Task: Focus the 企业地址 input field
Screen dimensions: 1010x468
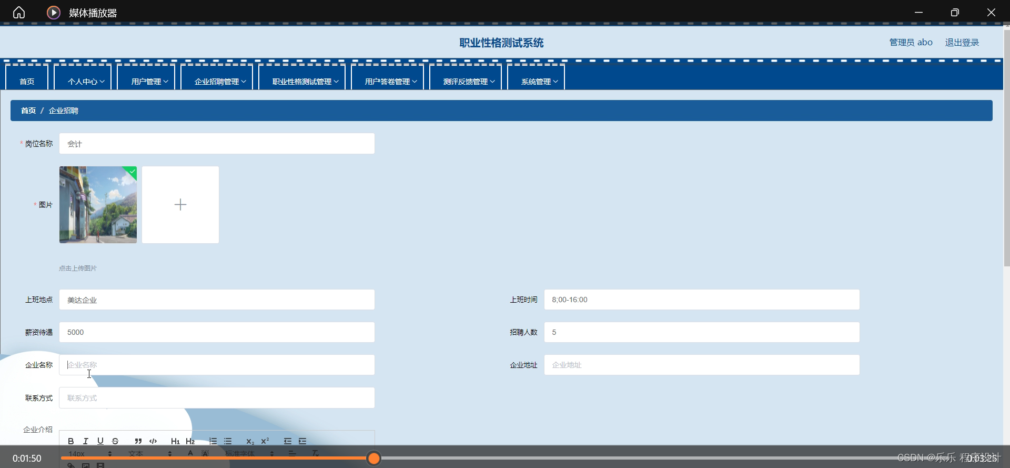Action: point(702,365)
